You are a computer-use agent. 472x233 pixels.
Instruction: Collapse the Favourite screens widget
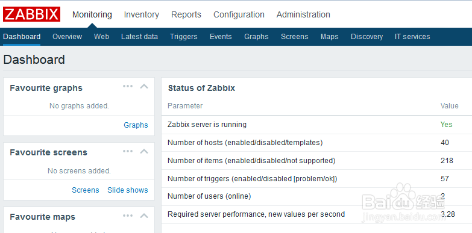[x=144, y=151]
